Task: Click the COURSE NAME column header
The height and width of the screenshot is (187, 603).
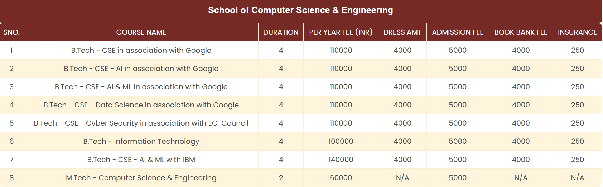Action: click(141, 32)
